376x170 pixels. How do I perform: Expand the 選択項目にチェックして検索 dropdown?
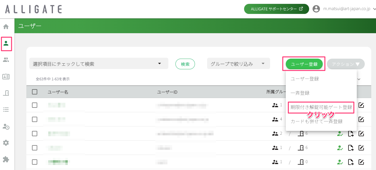[x=99, y=64]
